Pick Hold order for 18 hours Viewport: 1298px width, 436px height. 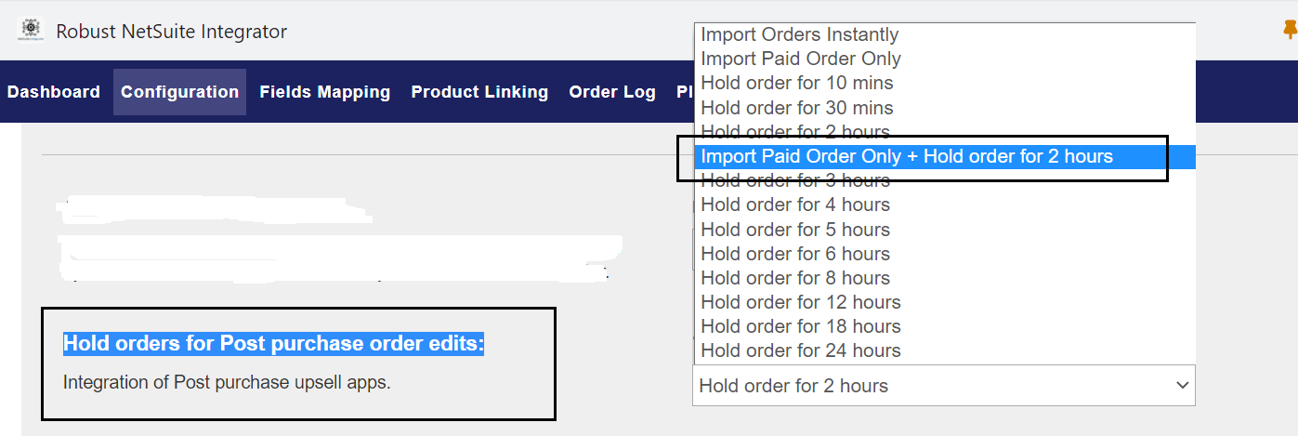800,326
